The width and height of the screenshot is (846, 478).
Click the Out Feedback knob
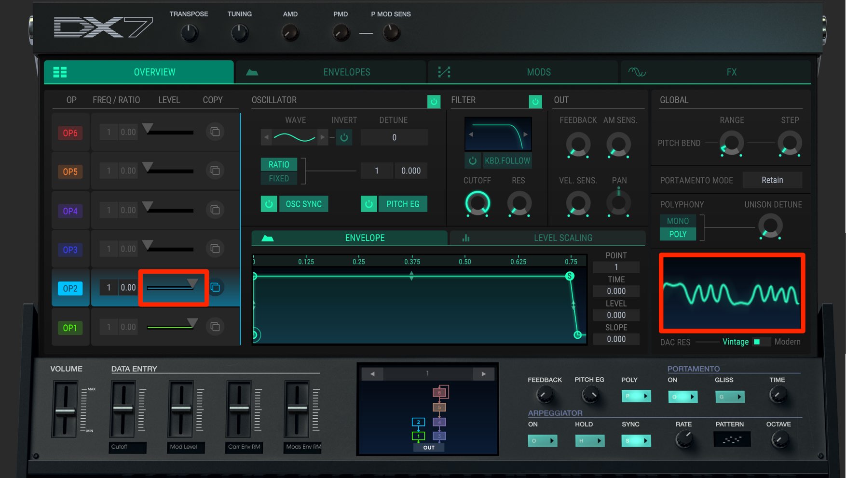578,145
